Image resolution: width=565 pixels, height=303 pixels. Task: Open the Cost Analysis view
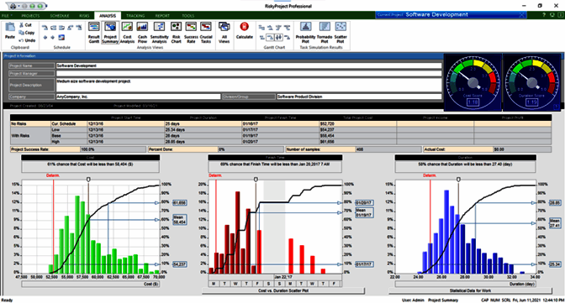pyautogui.click(x=127, y=33)
